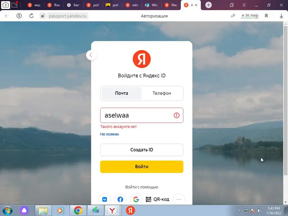
Task: Open the monitor-with-arrow app in taskbar
Action: coord(96,210)
